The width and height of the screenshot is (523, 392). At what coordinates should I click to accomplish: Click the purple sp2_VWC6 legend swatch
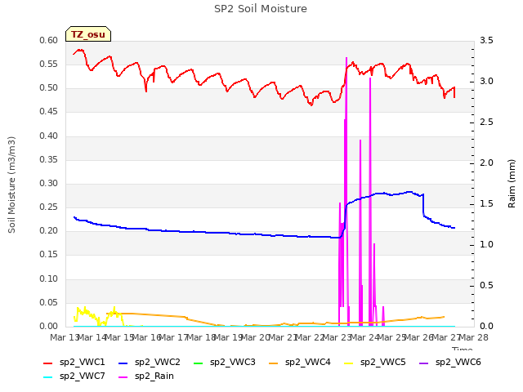click(x=423, y=363)
